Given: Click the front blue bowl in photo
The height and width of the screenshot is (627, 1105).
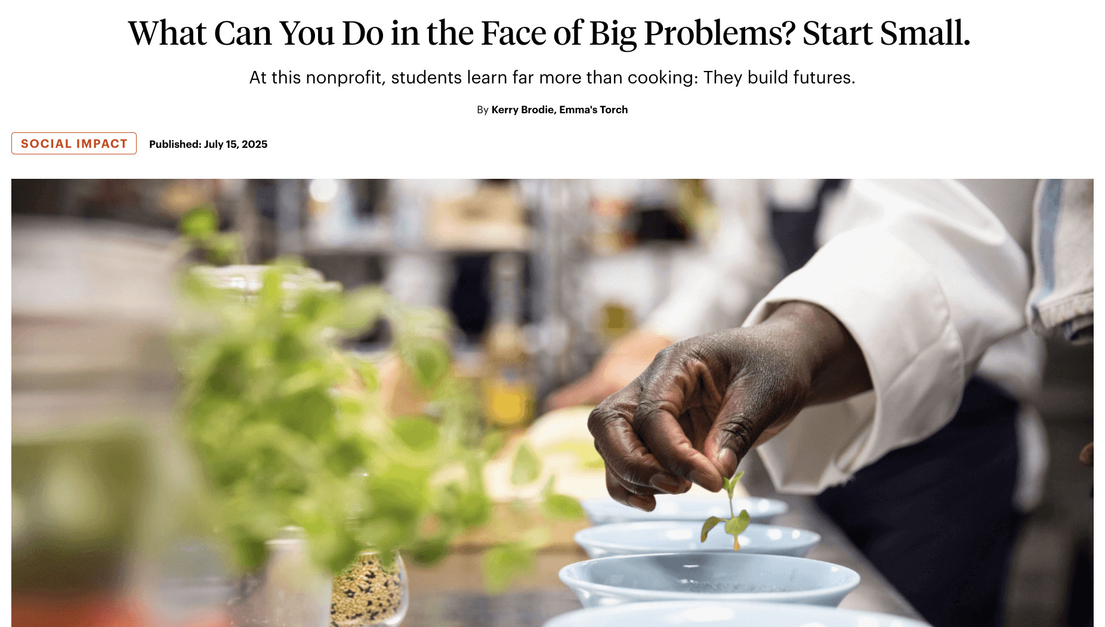Looking at the screenshot, I should coord(709,579).
